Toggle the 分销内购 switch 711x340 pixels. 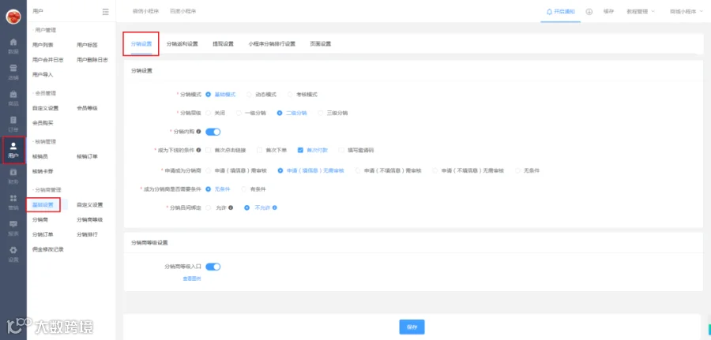point(213,132)
